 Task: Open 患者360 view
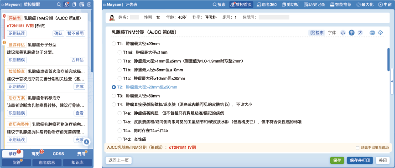pos(266,4)
